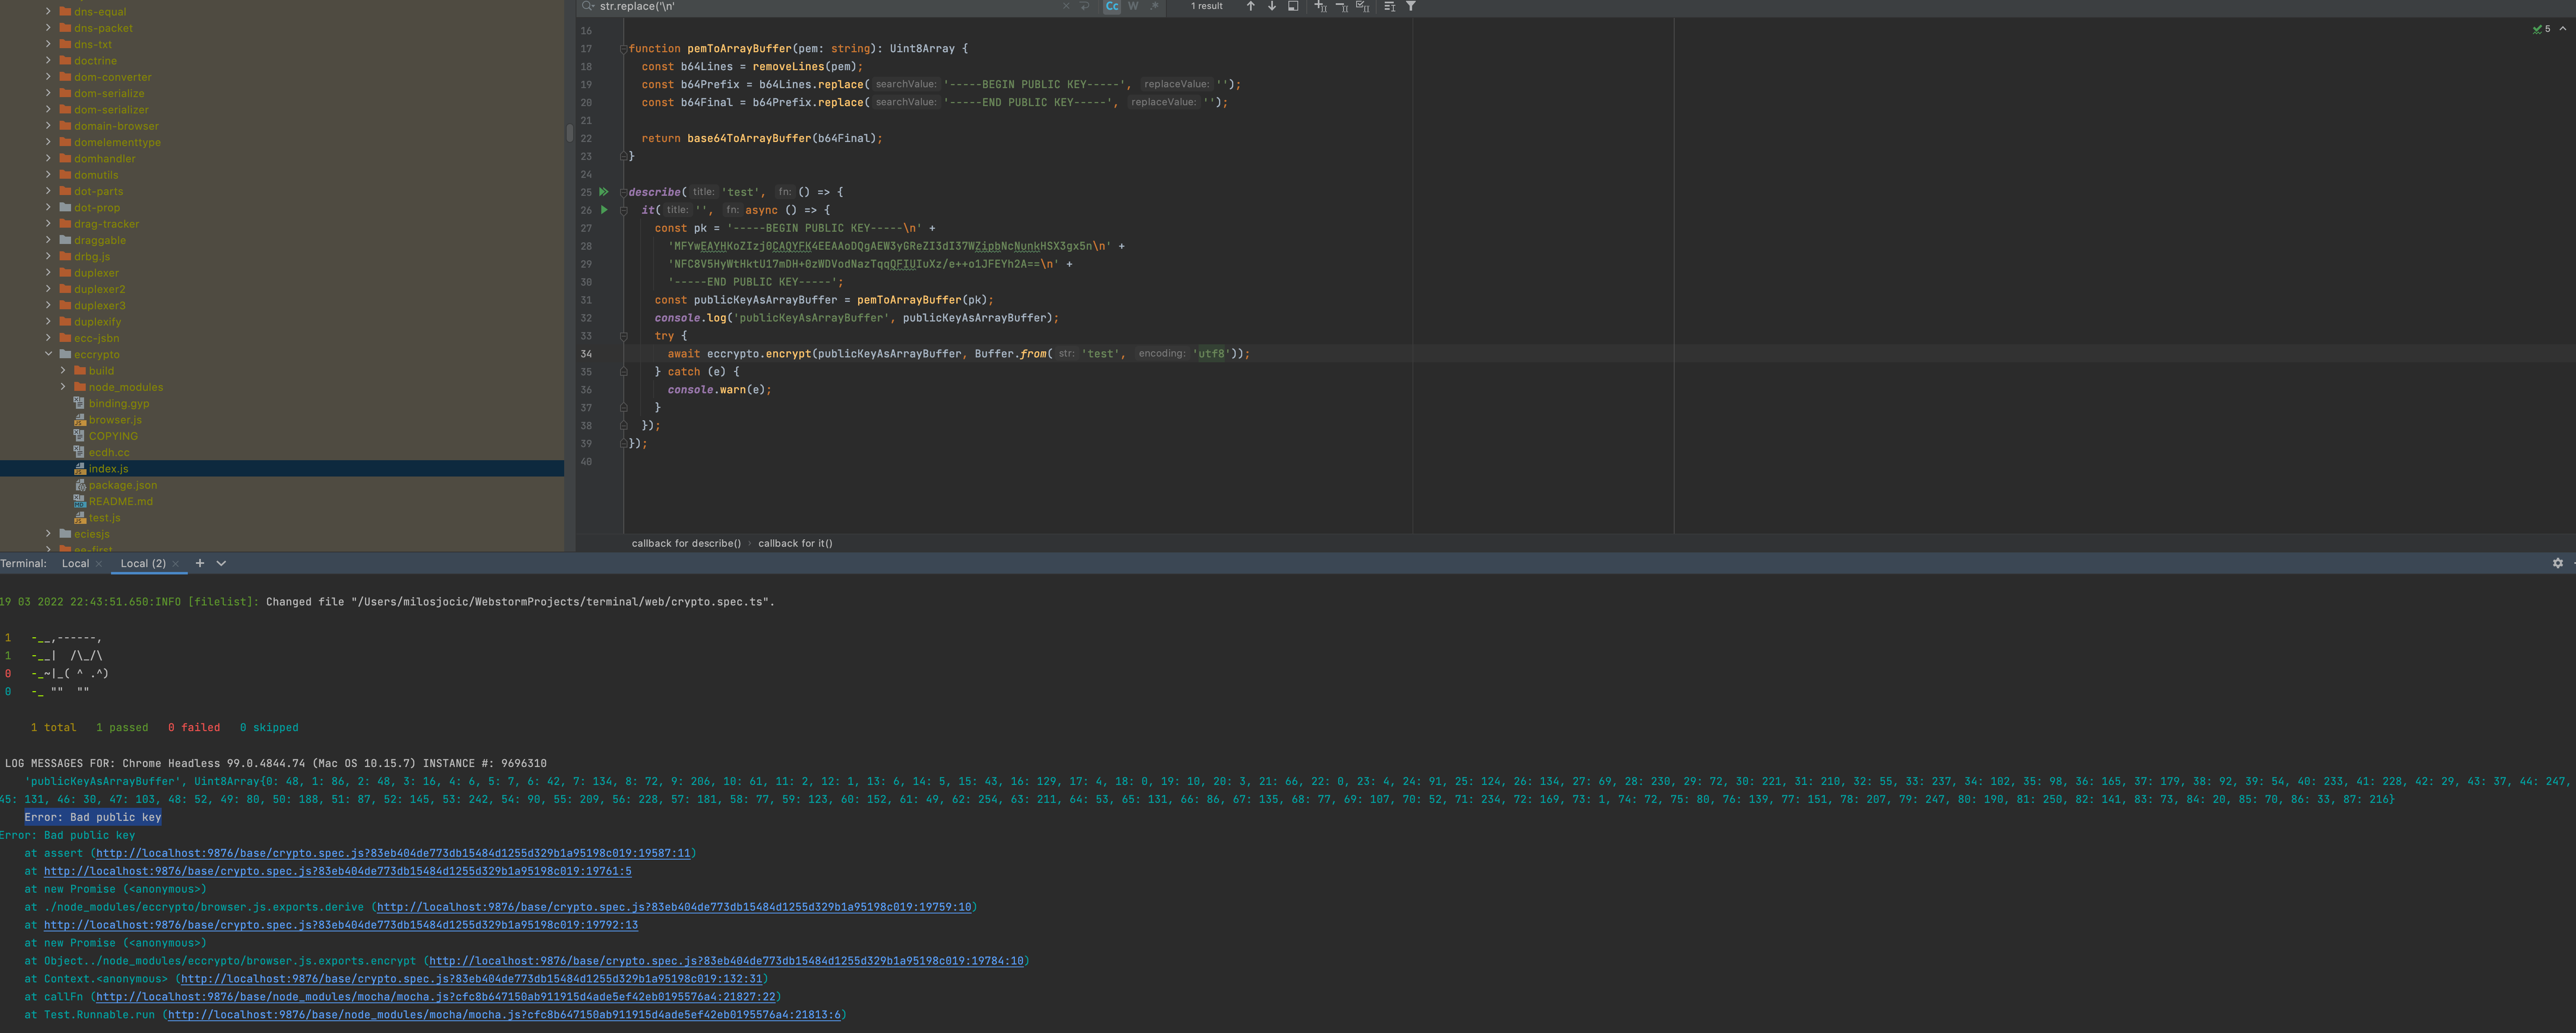Click the dom-serializer folder

point(111,109)
